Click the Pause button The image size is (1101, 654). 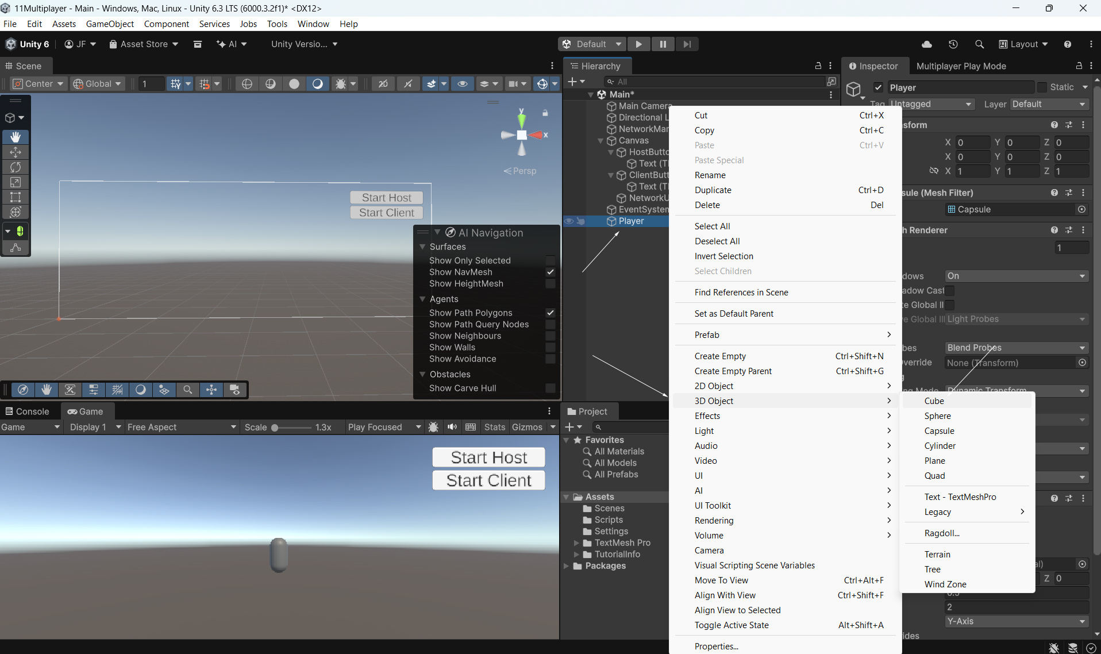663,44
